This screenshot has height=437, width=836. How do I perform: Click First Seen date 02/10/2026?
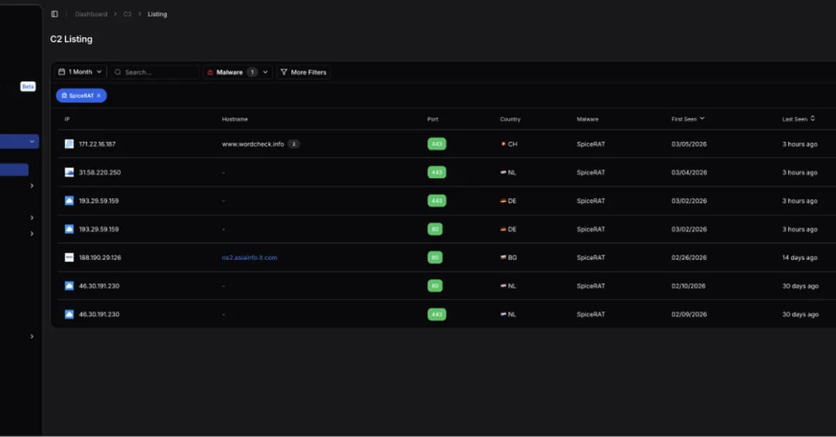point(689,286)
